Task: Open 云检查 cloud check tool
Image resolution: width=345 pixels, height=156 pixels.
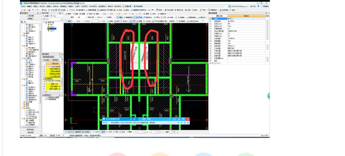Action: tap(61, 10)
